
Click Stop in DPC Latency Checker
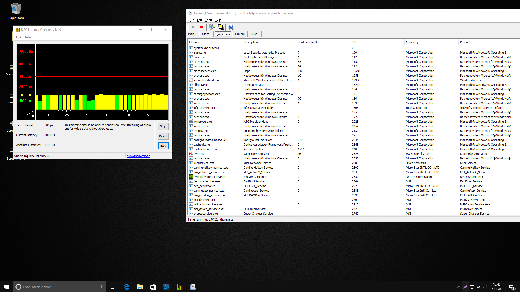163,126
